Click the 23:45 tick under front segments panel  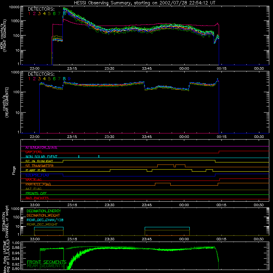click(147, 69)
